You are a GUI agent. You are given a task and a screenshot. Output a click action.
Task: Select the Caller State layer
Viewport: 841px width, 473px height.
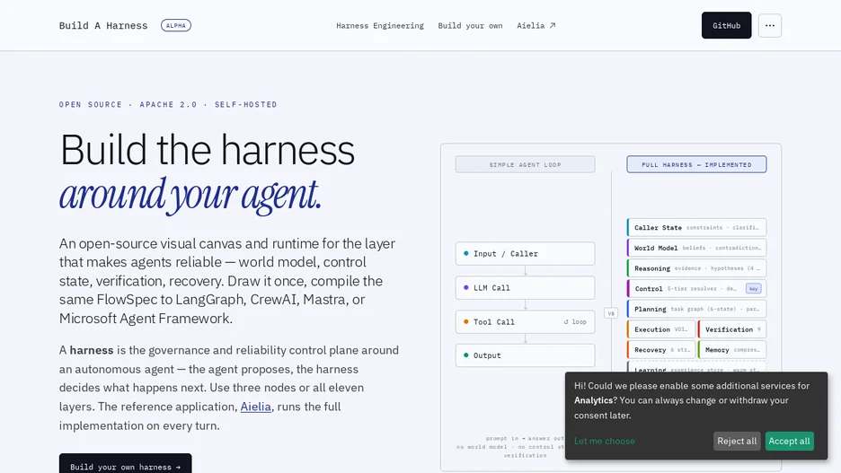pos(696,227)
